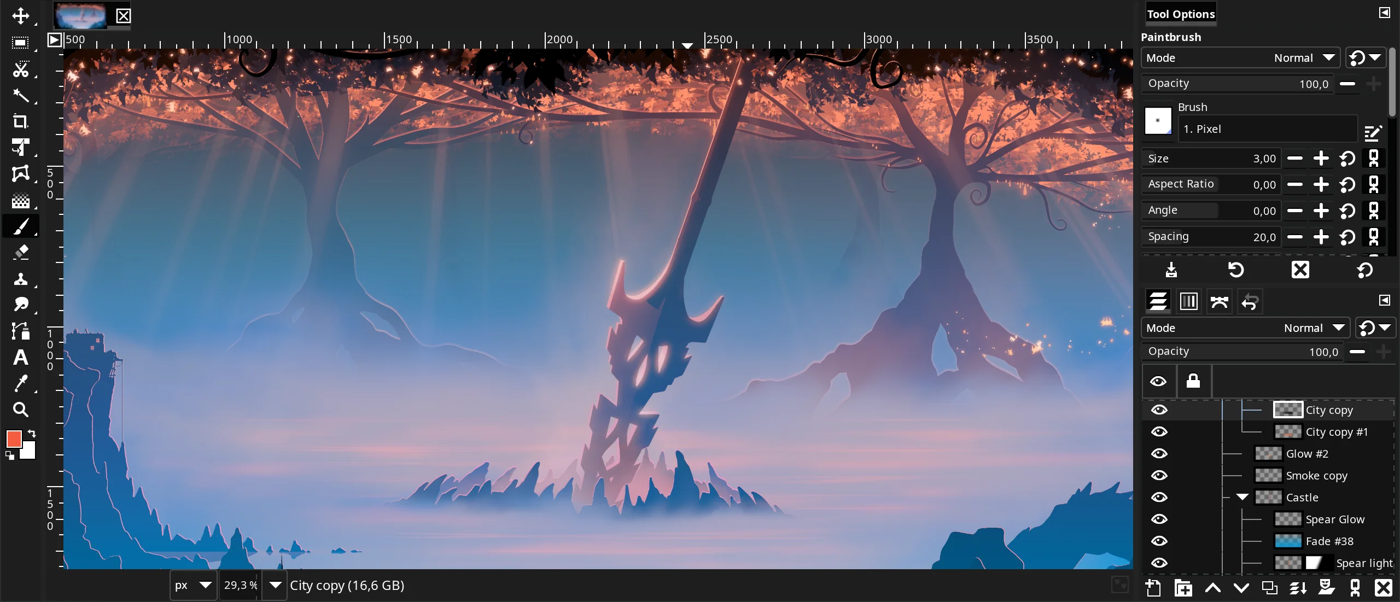
Task: Hide the City copy layer
Action: (1159, 410)
